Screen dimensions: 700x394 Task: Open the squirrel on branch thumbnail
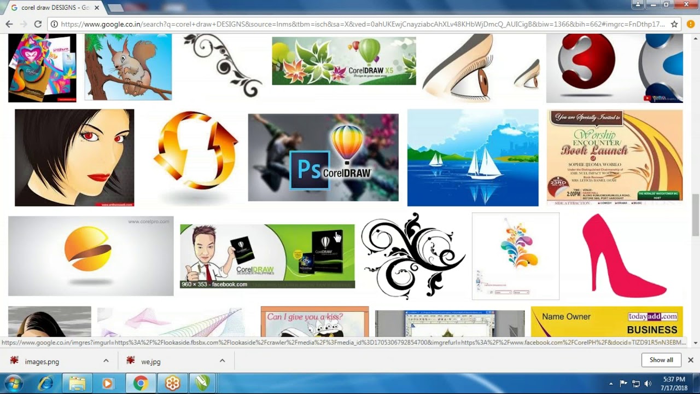(128, 67)
